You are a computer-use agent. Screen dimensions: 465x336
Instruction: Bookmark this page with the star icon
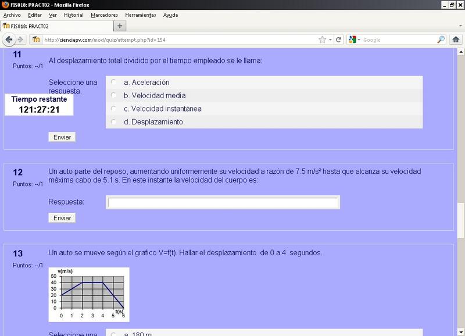click(322, 40)
